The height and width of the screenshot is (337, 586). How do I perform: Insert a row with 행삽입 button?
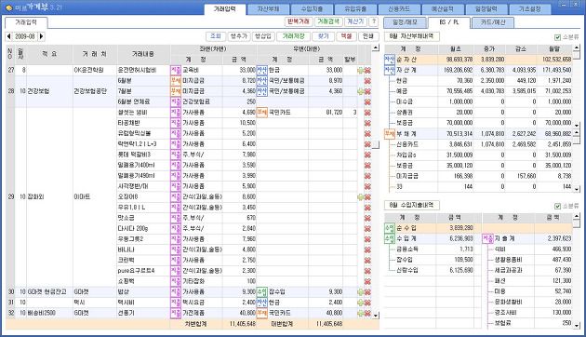(263, 36)
